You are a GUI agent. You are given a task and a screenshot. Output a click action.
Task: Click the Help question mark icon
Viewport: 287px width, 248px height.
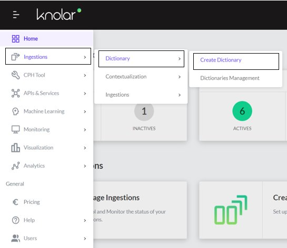(16, 220)
